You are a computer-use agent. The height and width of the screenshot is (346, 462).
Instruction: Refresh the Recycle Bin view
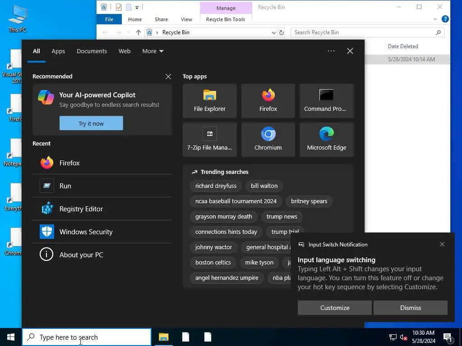tap(282, 32)
